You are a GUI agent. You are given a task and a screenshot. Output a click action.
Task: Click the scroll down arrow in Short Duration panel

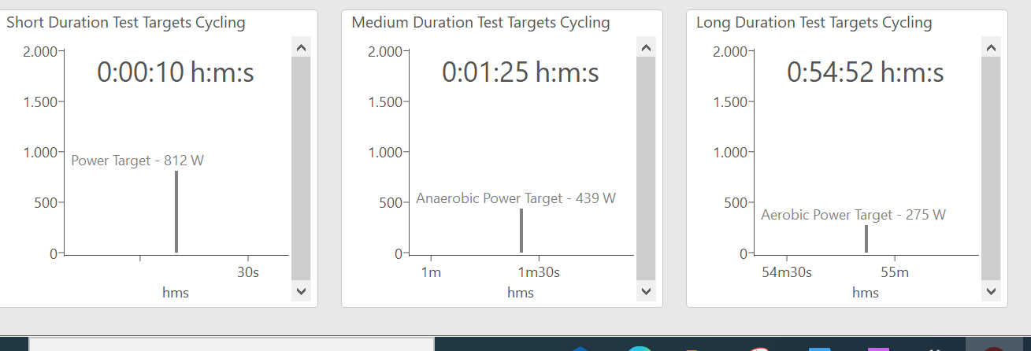pos(301,291)
